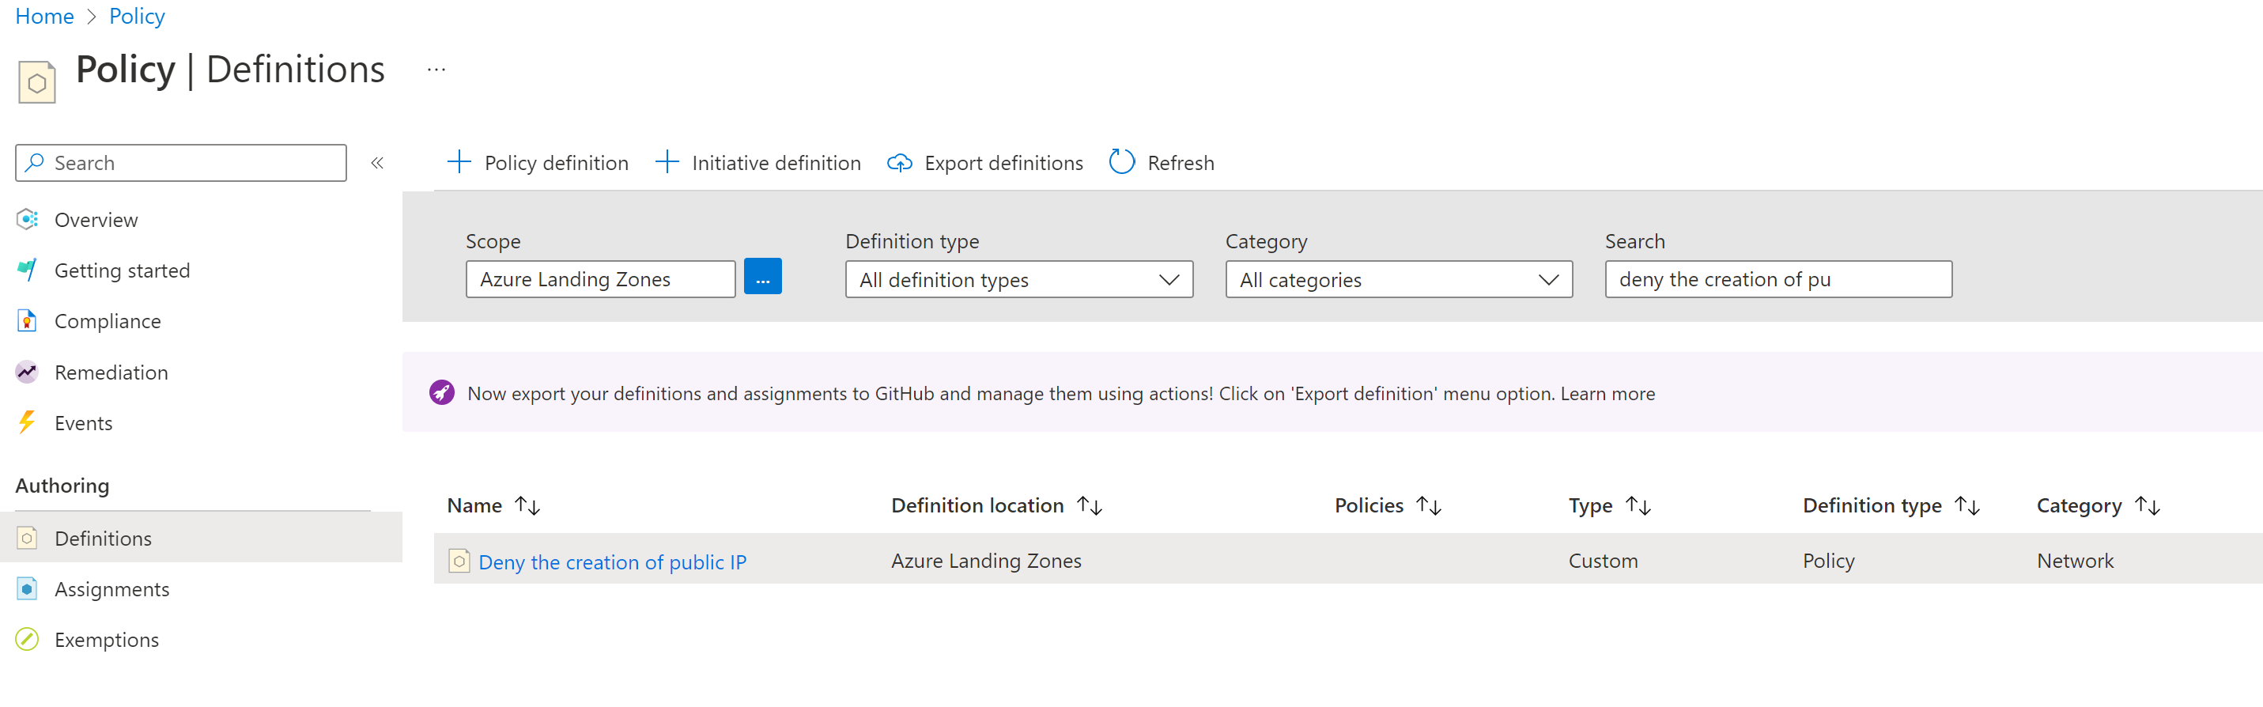Click the Events lightning bolt icon
This screenshot has width=2263, height=707.
click(x=27, y=422)
